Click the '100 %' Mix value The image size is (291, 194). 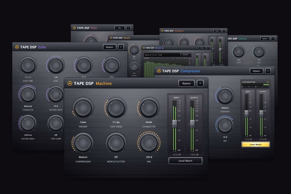pyautogui.click(x=149, y=157)
